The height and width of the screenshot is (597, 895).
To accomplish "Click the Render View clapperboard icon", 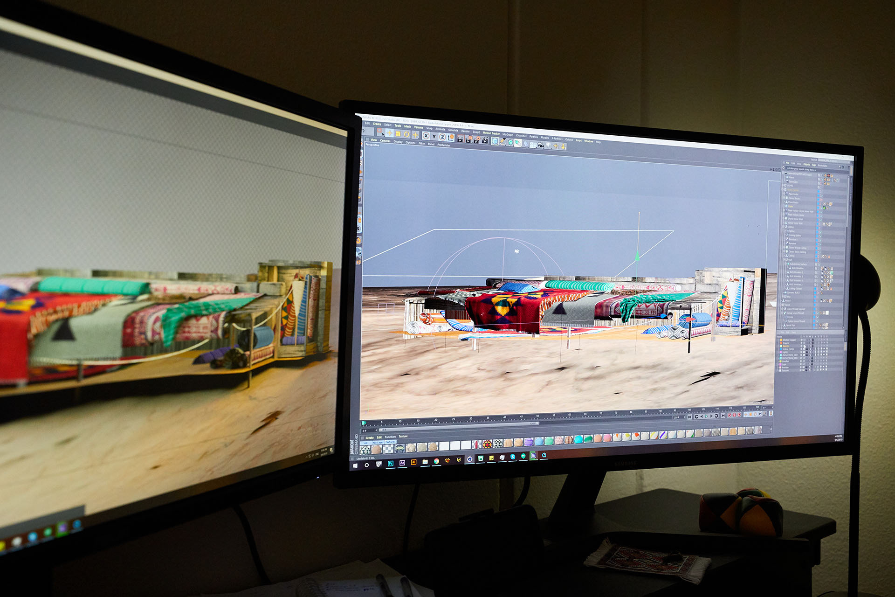I will 460,139.
